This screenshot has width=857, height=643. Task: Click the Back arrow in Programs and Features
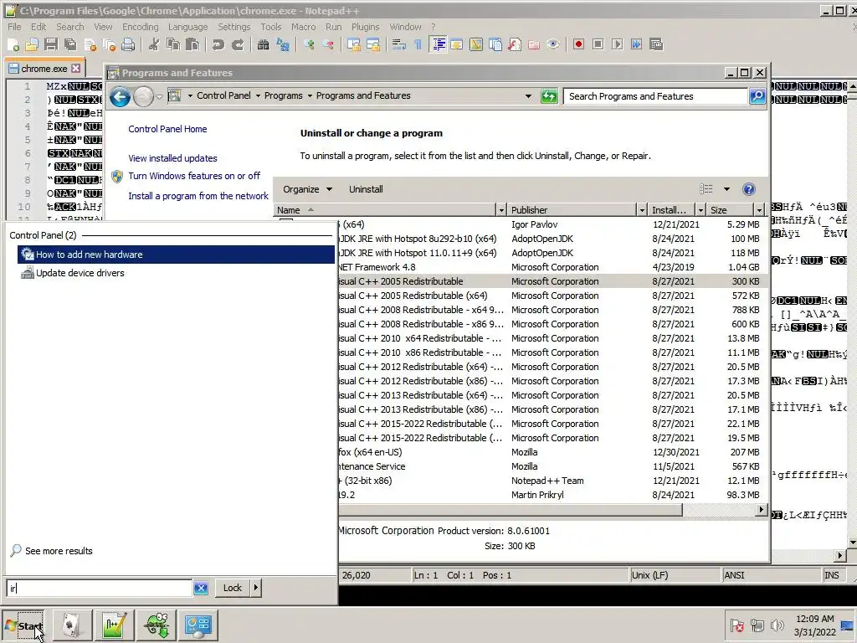point(120,97)
